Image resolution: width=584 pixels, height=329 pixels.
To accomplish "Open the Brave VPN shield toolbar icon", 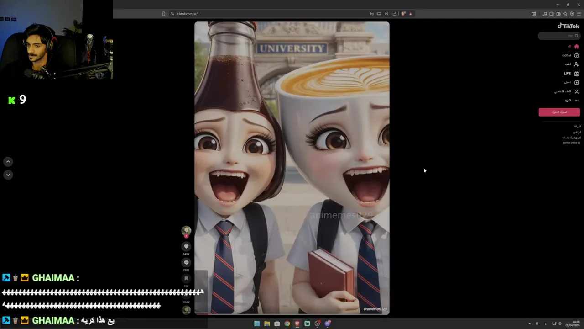I will pyautogui.click(x=572, y=14).
